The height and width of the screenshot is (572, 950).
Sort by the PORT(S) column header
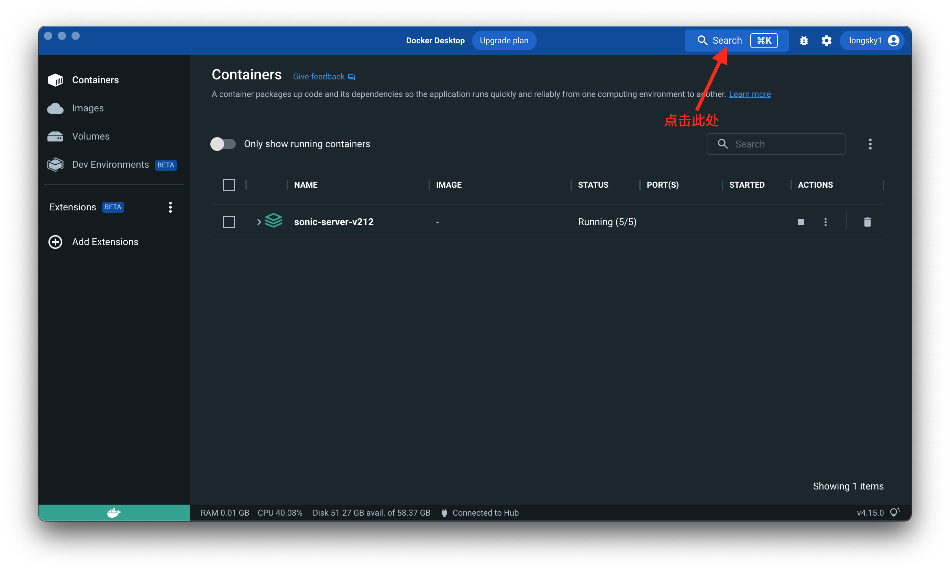click(663, 185)
